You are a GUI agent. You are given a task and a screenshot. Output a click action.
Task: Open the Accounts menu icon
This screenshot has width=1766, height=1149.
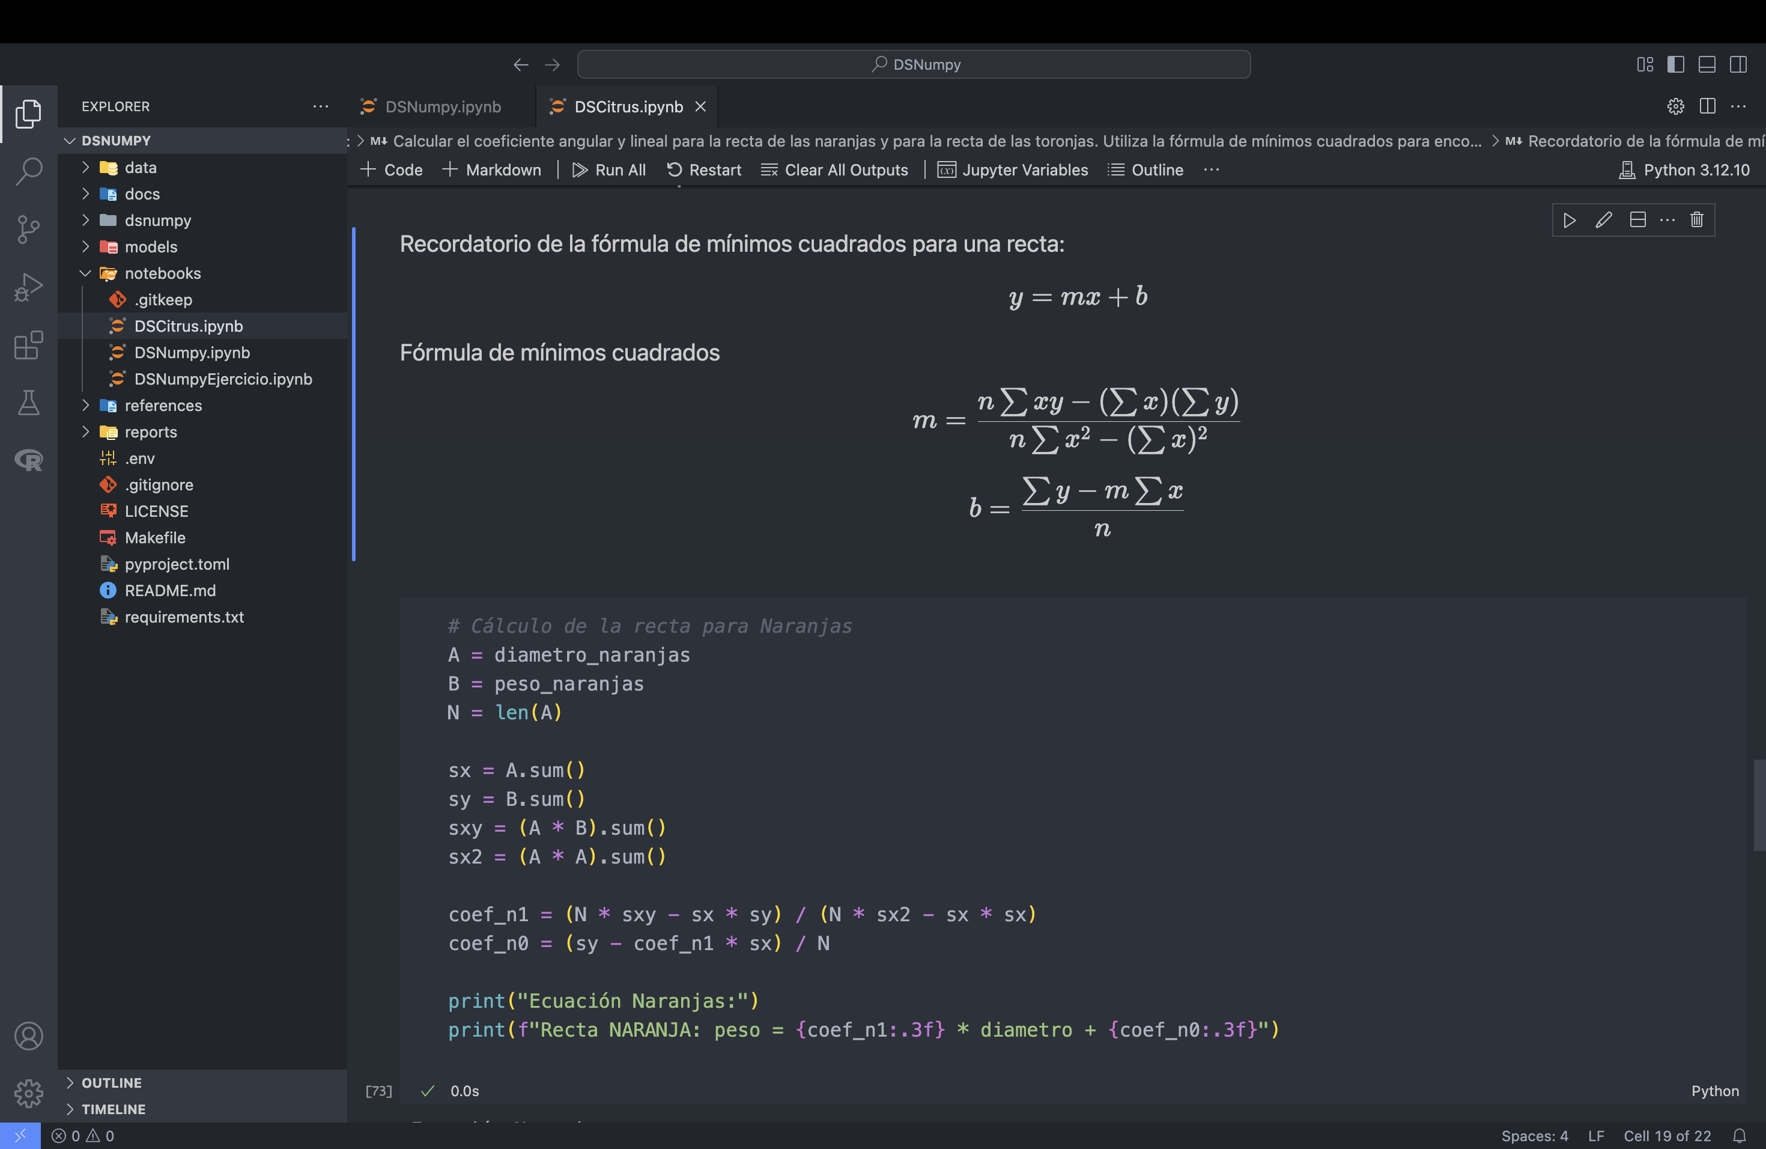point(28,1036)
